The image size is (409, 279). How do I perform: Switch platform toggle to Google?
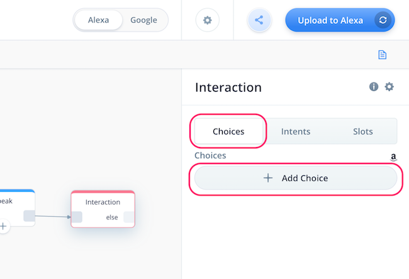click(x=143, y=20)
